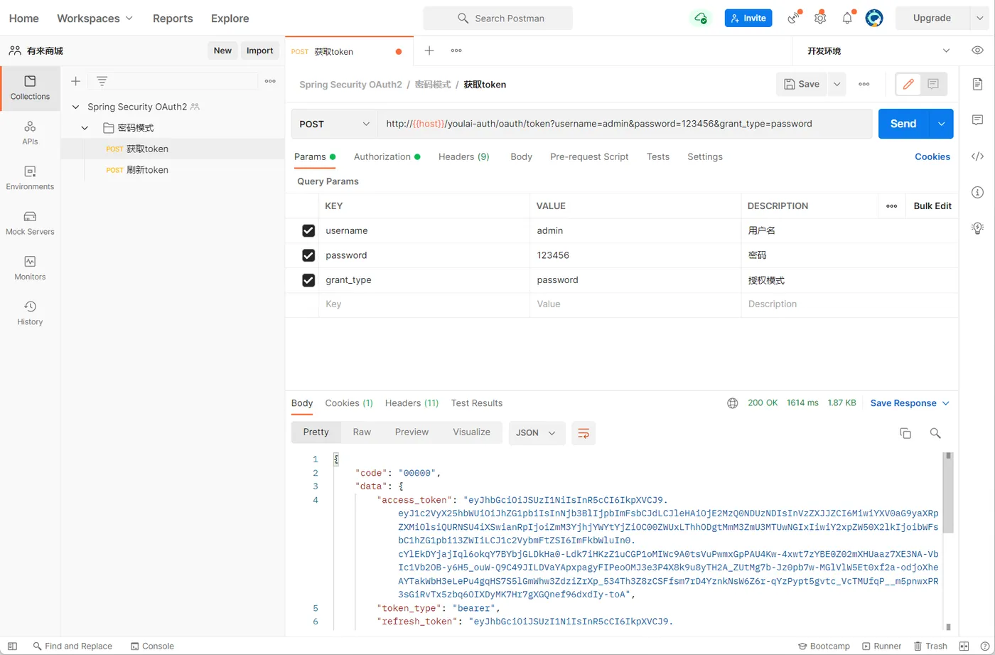The width and height of the screenshot is (995, 655).
Task: Open the Mock Servers sidebar panel
Action: coord(30,223)
